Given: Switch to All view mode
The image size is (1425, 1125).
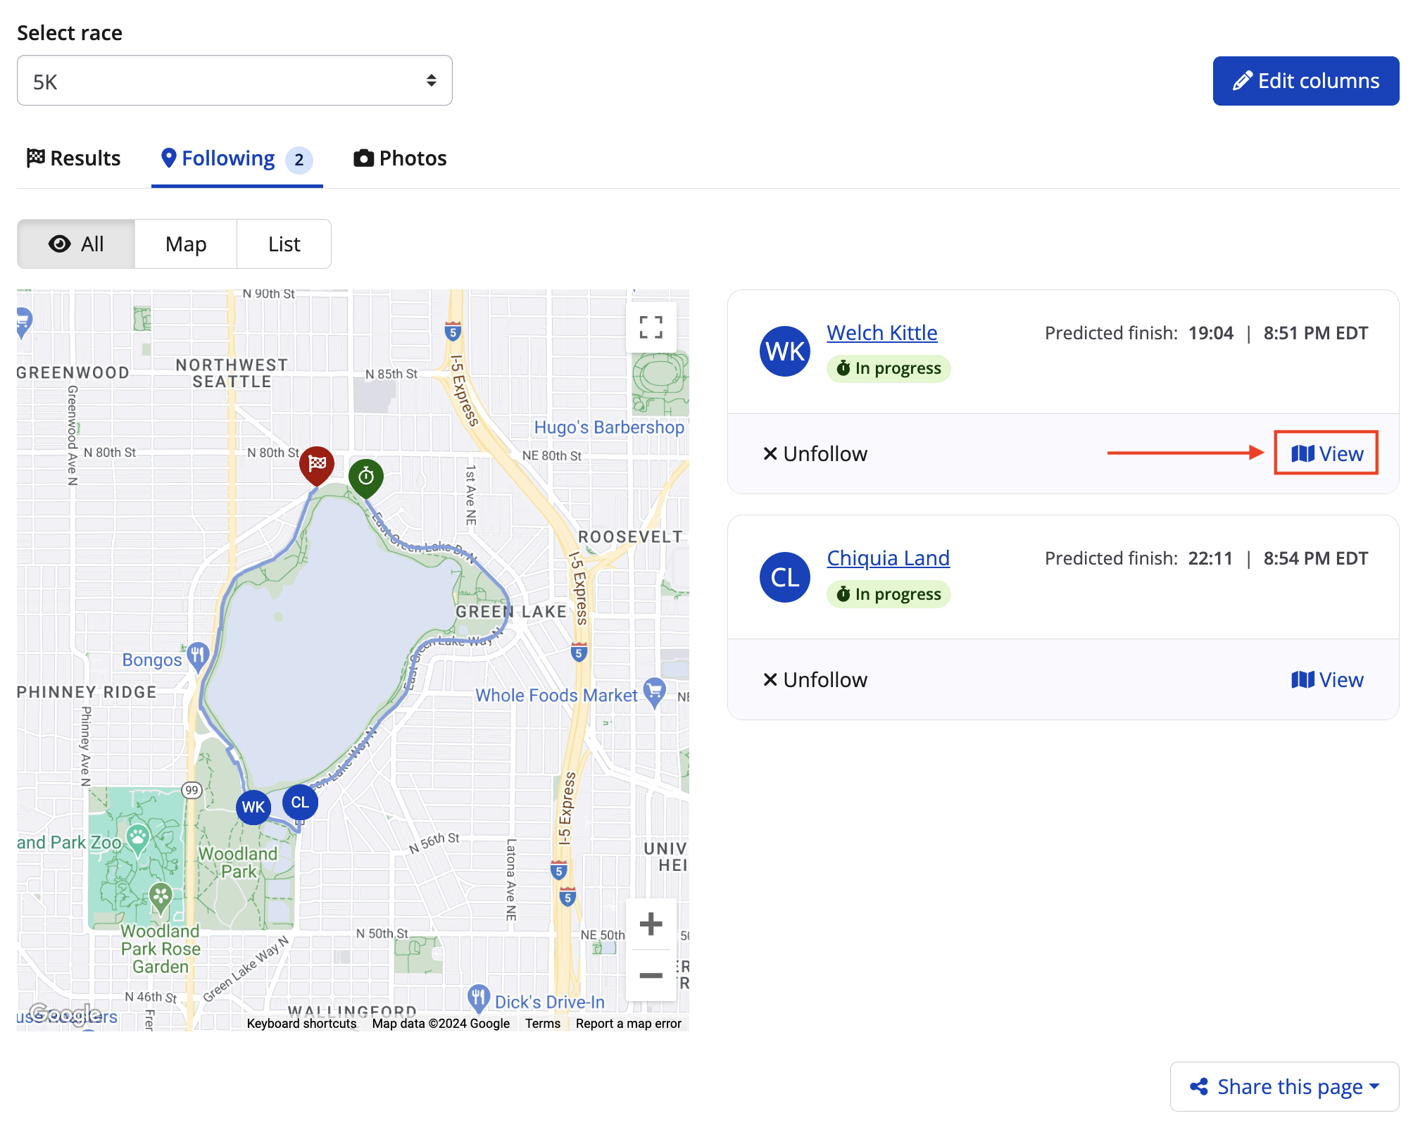Looking at the screenshot, I should (x=76, y=244).
